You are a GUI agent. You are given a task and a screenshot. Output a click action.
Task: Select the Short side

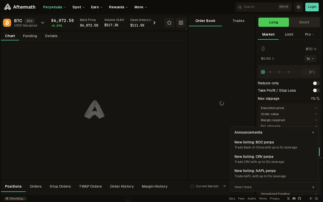tap(304, 22)
